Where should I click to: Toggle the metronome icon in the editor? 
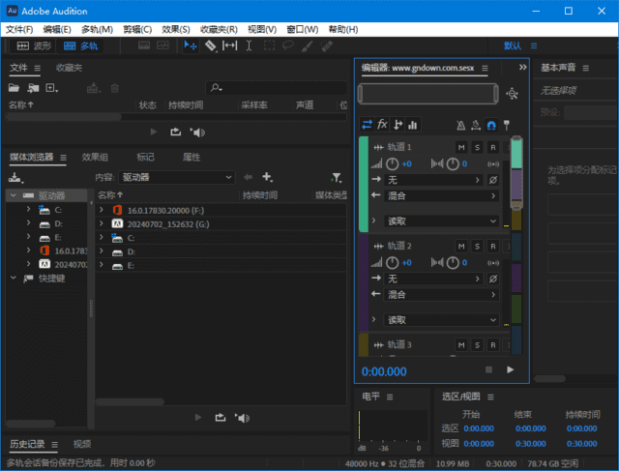(x=460, y=125)
